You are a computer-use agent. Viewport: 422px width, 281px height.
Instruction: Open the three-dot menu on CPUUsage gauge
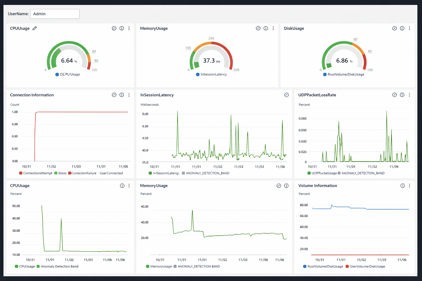tap(129, 28)
